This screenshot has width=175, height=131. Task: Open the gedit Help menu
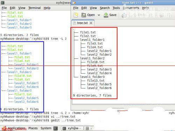tap(145, 8)
